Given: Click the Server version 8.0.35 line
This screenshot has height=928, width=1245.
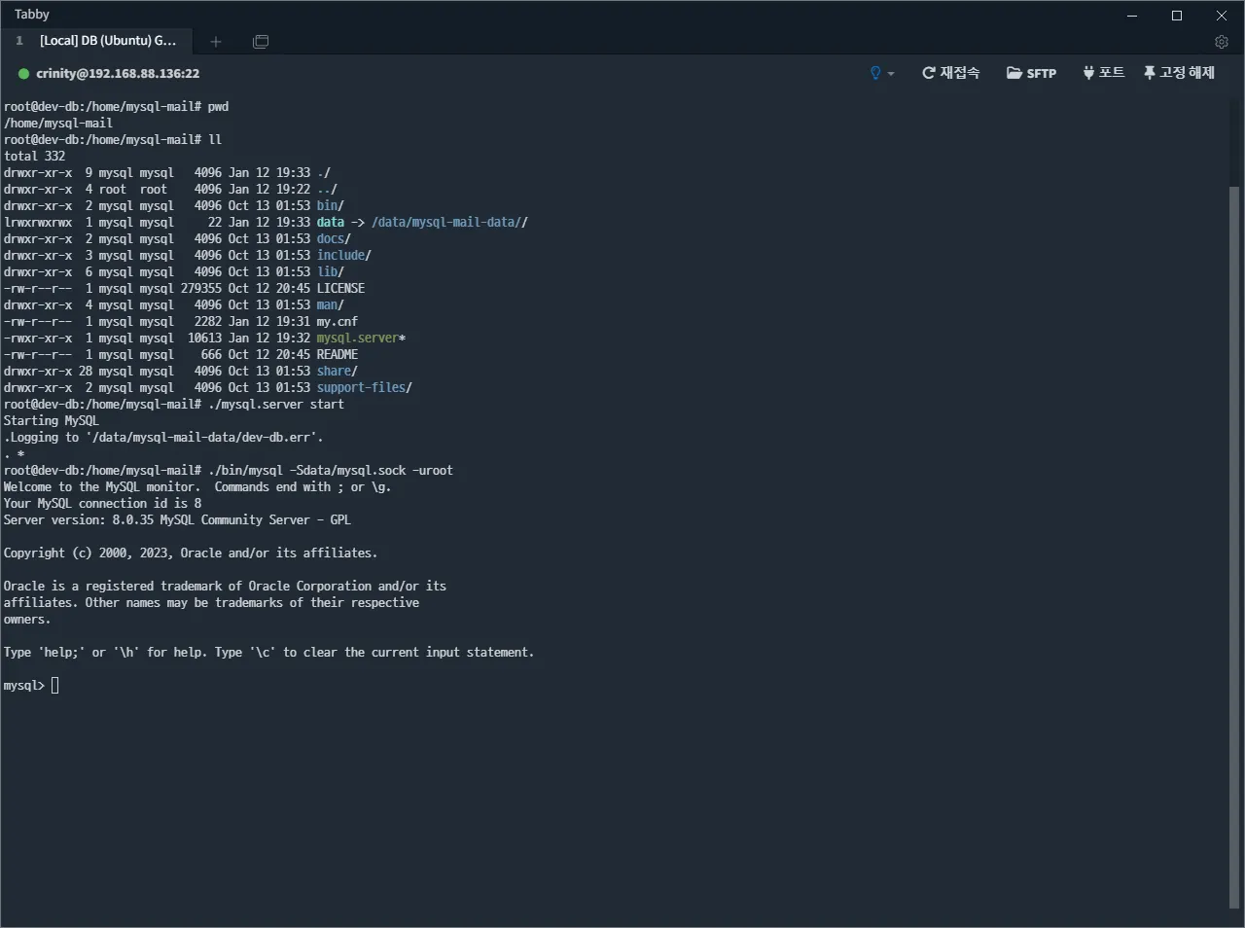Looking at the screenshot, I should [177, 520].
